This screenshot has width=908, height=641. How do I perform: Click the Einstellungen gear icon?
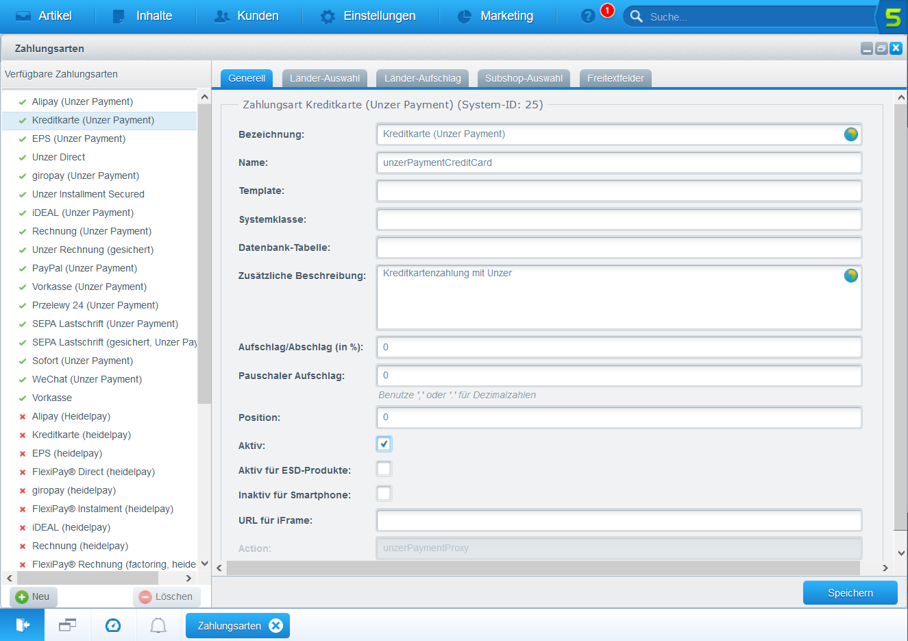click(328, 16)
